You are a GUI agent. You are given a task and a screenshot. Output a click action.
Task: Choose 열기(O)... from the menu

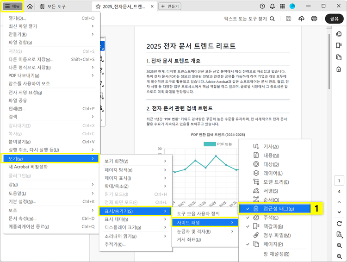[x=51, y=18]
